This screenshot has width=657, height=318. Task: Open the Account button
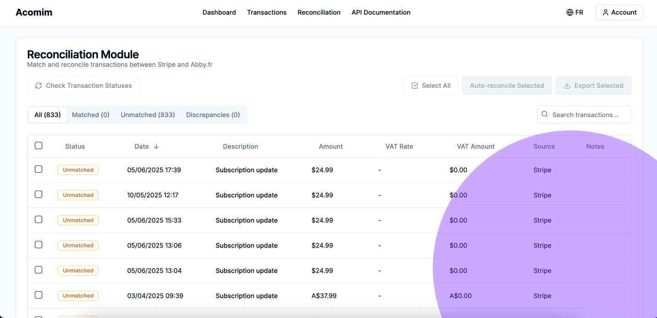(619, 12)
